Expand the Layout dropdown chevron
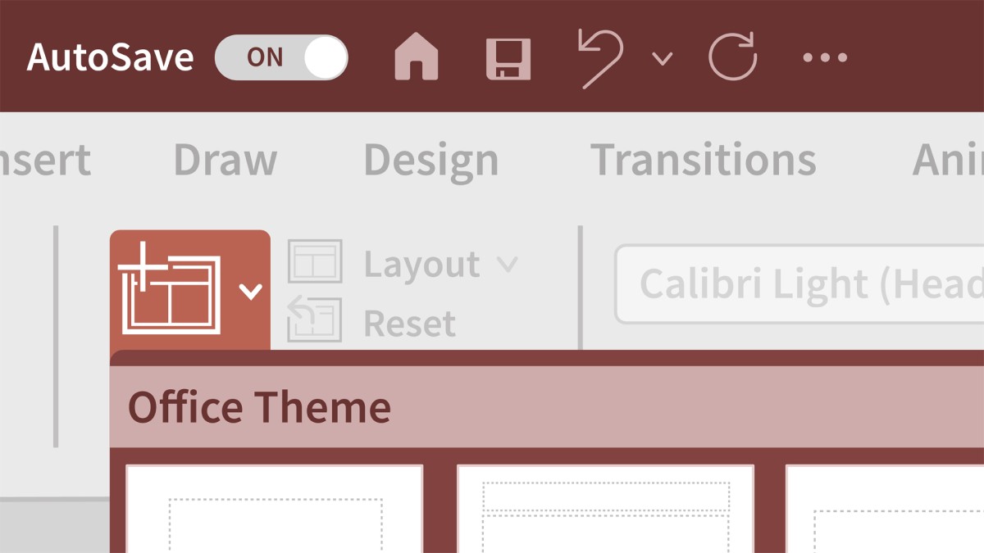 point(508,264)
